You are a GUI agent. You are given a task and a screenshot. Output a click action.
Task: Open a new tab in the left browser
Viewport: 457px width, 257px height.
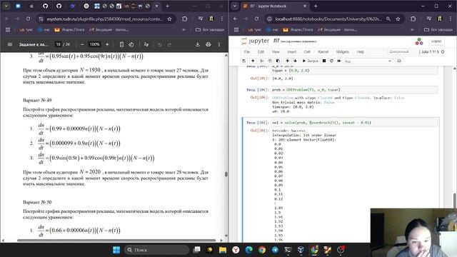click(167, 6)
